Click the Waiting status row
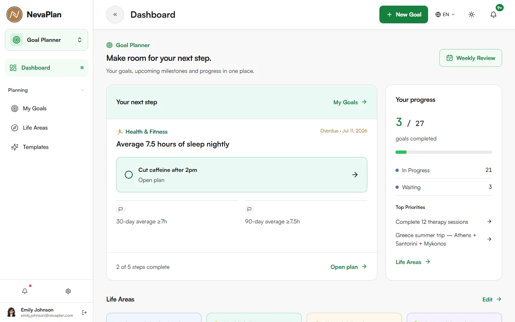 click(444, 187)
